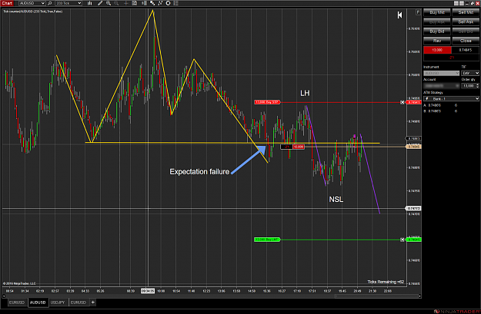Screen dimensions: 481x314
Task: Click the Rev button
Action: click(437, 41)
